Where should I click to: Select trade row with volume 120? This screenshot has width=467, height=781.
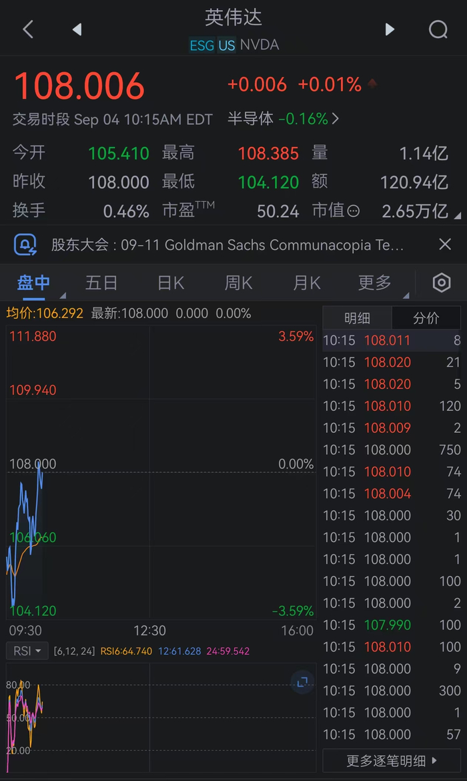click(392, 406)
